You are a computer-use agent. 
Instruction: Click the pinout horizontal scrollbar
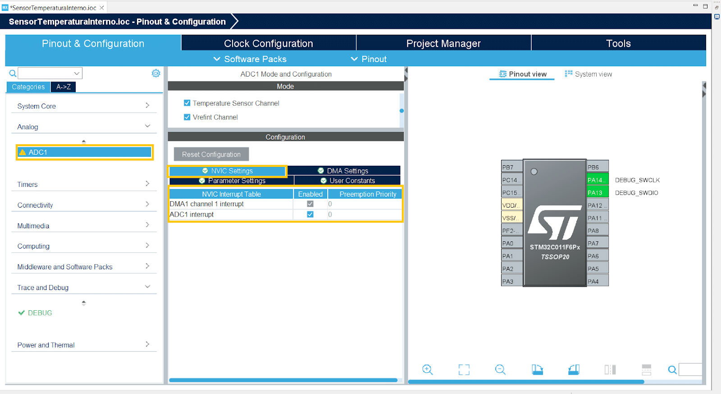coord(525,382)
